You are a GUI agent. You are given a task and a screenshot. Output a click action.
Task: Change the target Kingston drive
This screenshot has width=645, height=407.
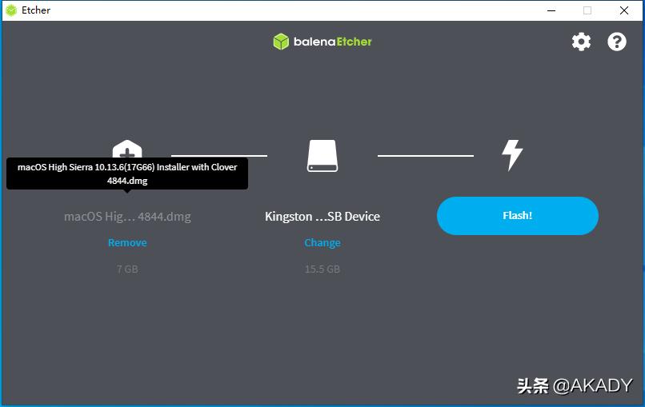[322, 242]
